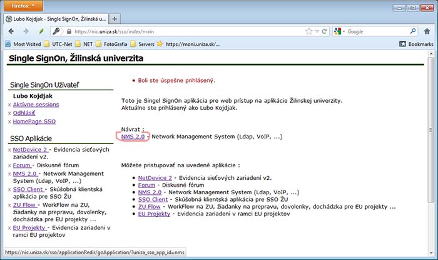The height and width of the screenshot is (260, 438).
Task: Open the moni.uniza.sk bookmark
Action: point(188,44)
